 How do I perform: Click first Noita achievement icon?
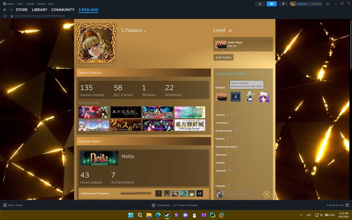pos(158,193)
